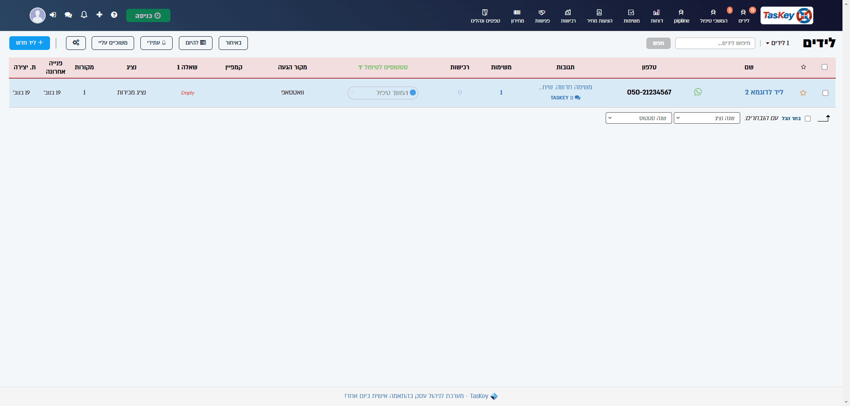The image size is (850, 406).
Task: Open the notifications bell
Action: tap(84, 15)
